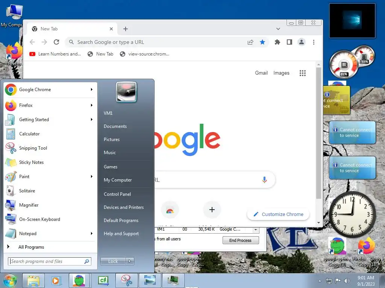Expand Paint recent files arrow
385x288 pixels.
92,177
